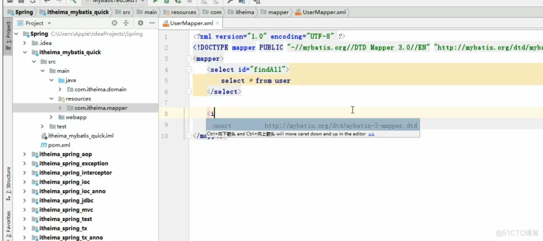Image resolution: width=543 pixels, height=241 pixels.
Task: Collapse the itheima_mybatis_quick module tree node
Action: tap(25, 53)
